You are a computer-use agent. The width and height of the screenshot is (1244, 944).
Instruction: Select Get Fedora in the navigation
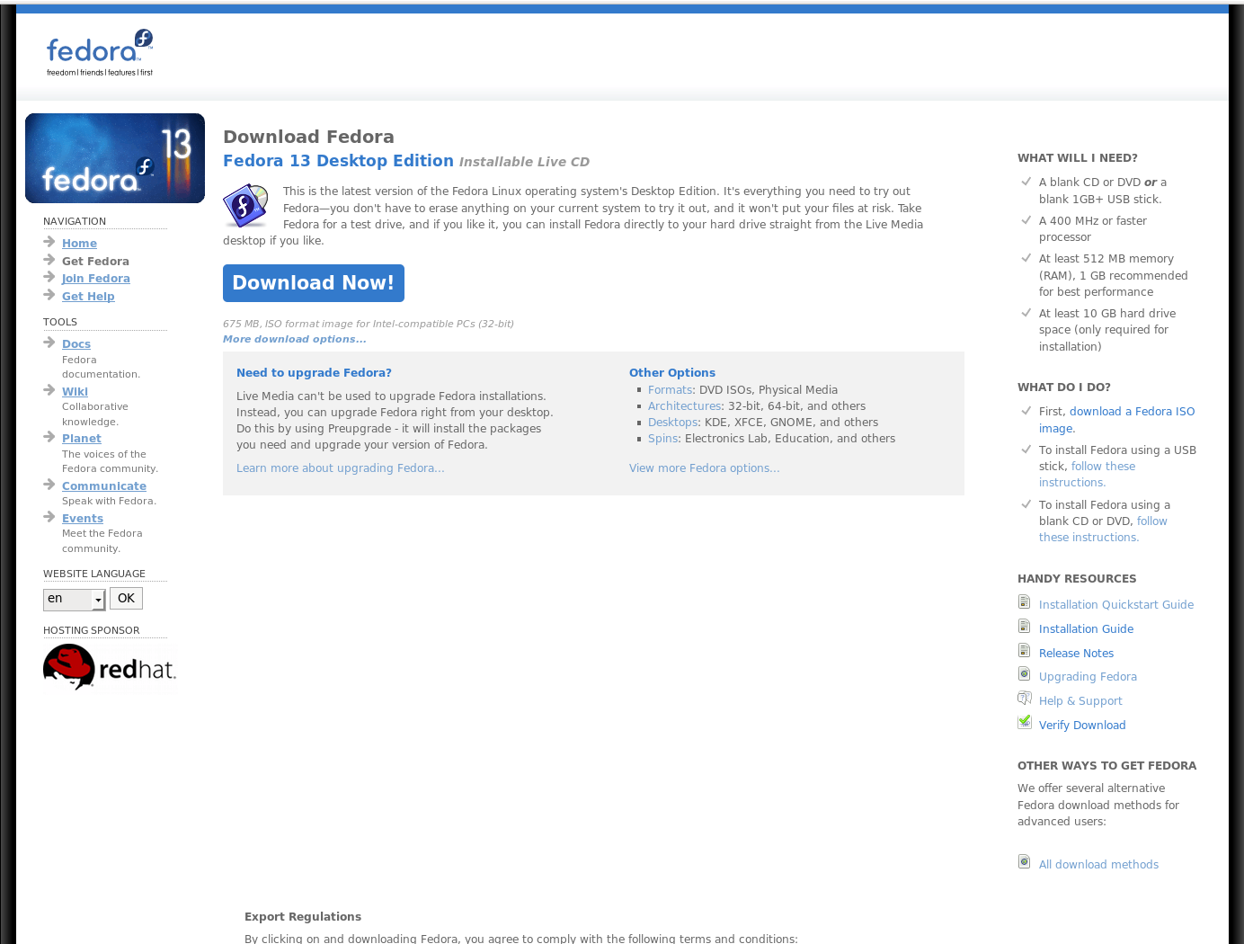point(95,262)
